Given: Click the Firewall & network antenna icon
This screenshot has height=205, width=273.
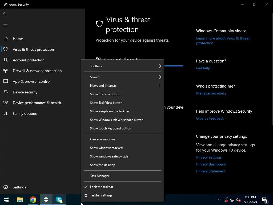Looking at the screenshot, I should pos(6,70).
